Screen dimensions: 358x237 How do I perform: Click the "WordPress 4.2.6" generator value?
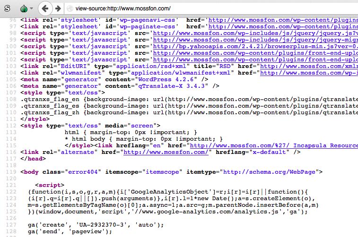click(166, 79)
